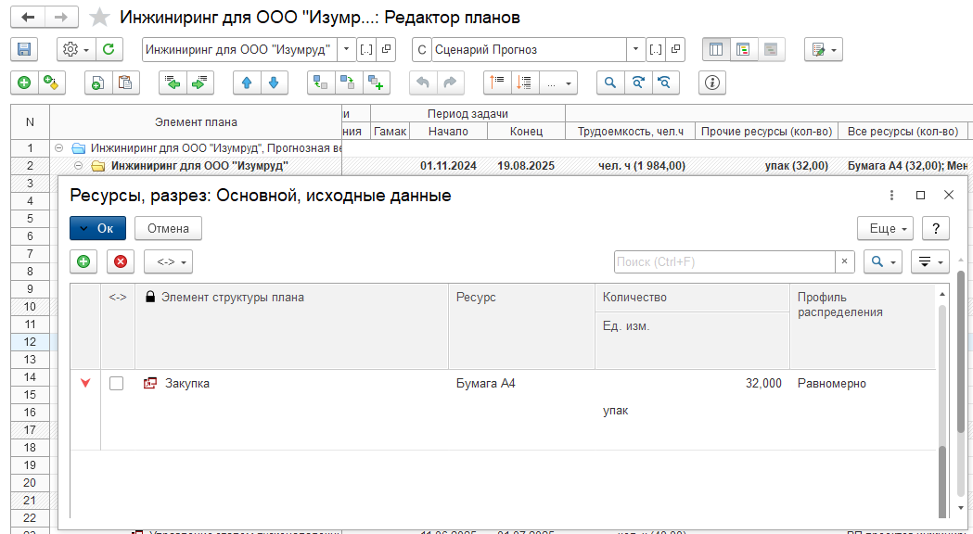Screen dimensions: 973x534
Task: Click the magnifier search icon in editor toolbar
Action: click(610, 83)
